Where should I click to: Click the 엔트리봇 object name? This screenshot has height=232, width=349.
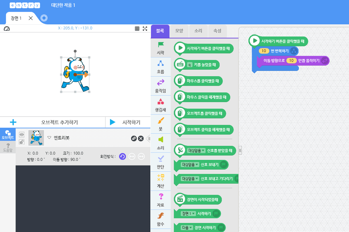point(62,138)
